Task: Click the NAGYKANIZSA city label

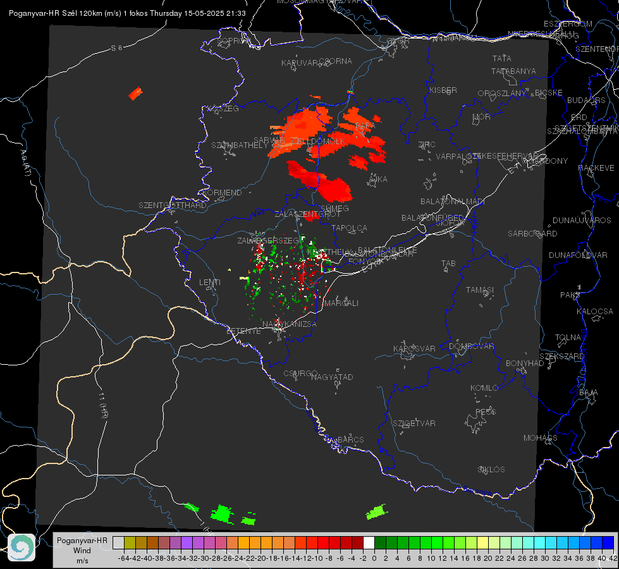Action: (290, 324)
